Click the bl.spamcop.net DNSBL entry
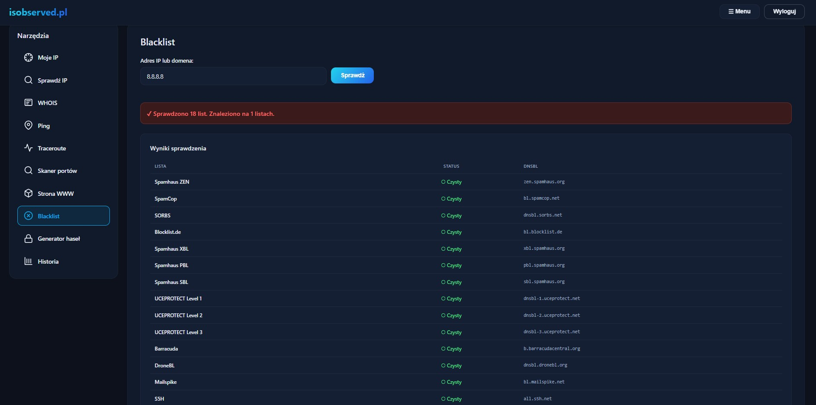This screenshot has height=405, width=816. [541, 198]
